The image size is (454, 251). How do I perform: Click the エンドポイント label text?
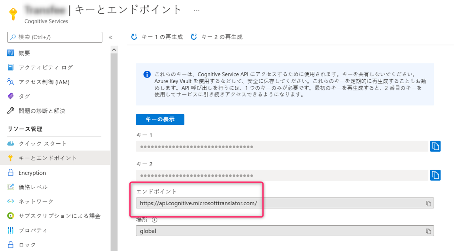[x=156, y=192]
